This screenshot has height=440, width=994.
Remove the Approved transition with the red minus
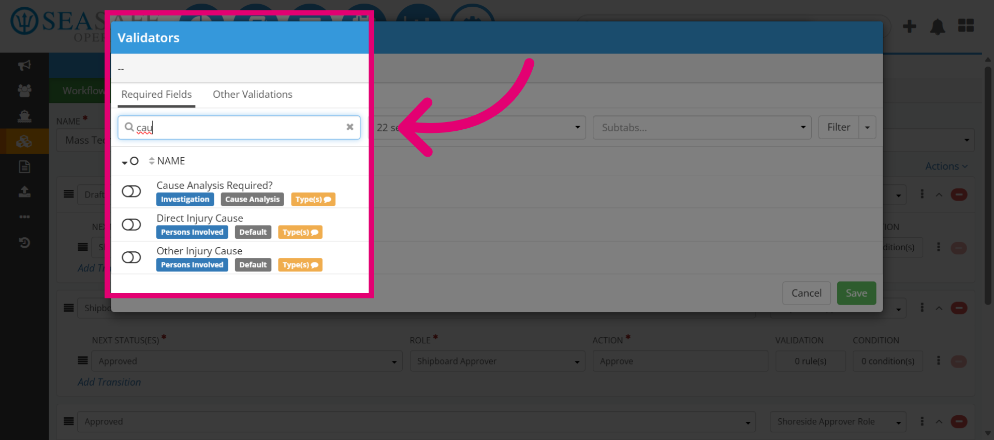pos(958,361)
